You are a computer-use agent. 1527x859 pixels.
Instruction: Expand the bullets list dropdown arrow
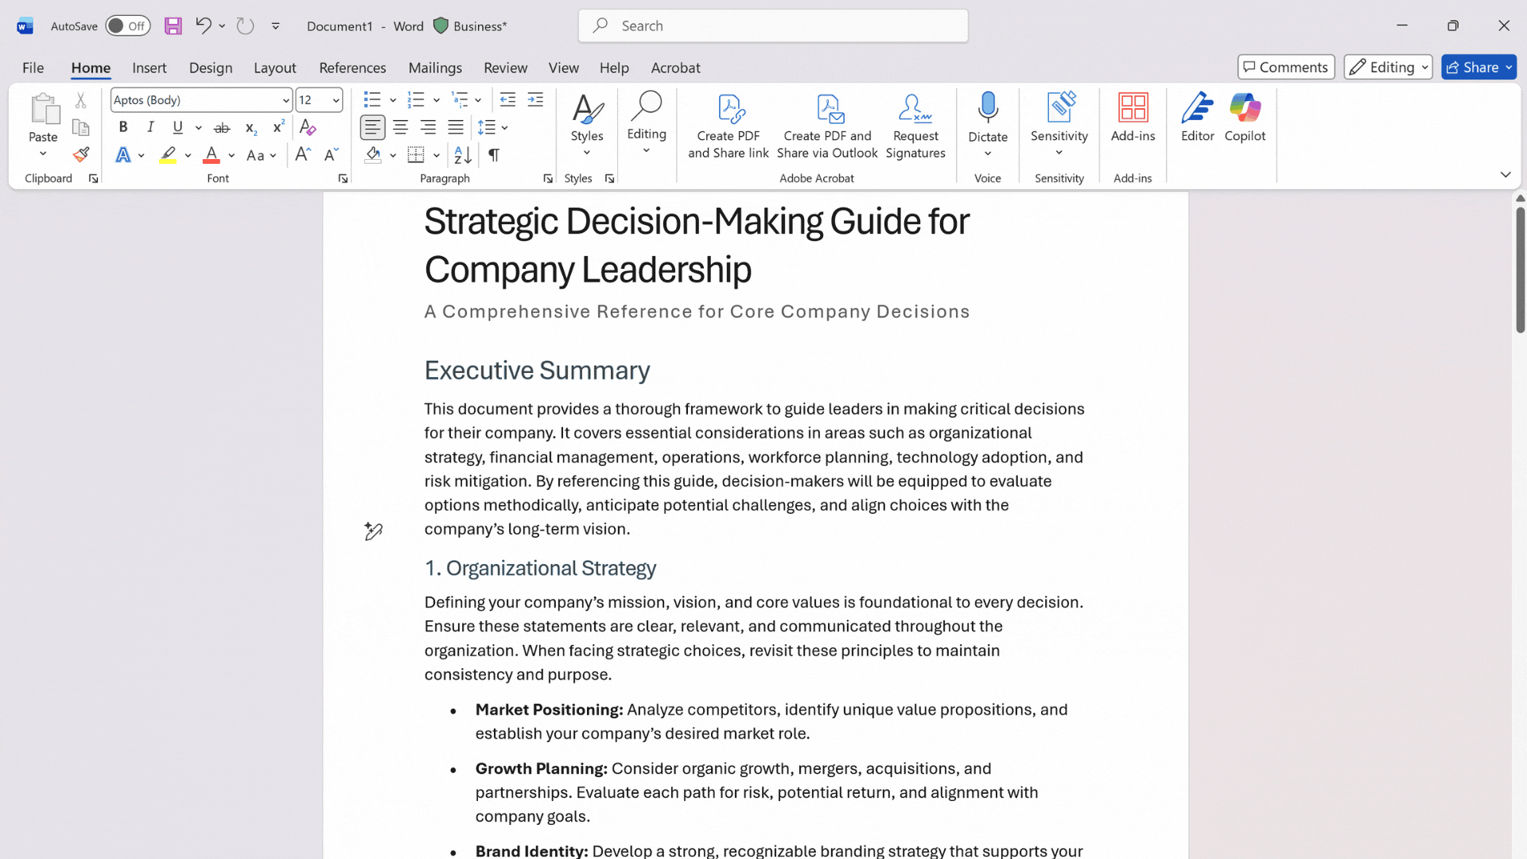393,100
